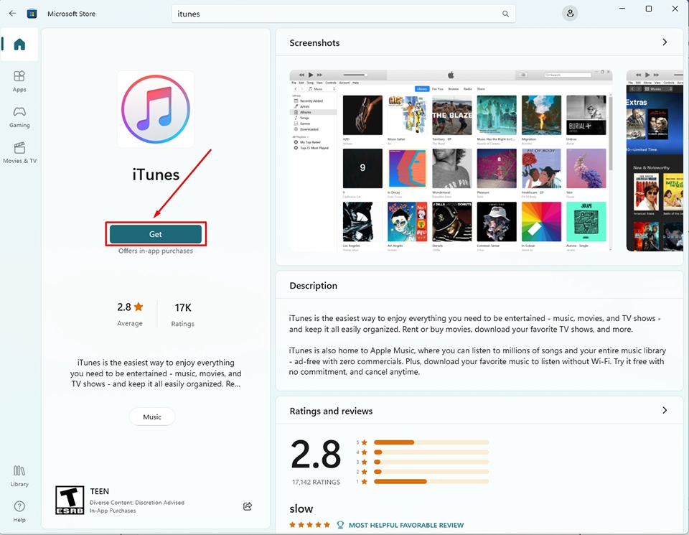The image size is (689, 535).
Task: Click the 17K Ratings count
Action: 183,315
